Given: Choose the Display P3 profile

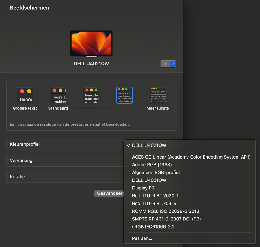Looking at the screenshot, I should pyautogui.click(x=190, y=188).
